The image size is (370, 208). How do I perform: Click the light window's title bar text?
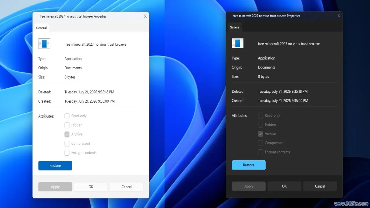coord(73,16)
